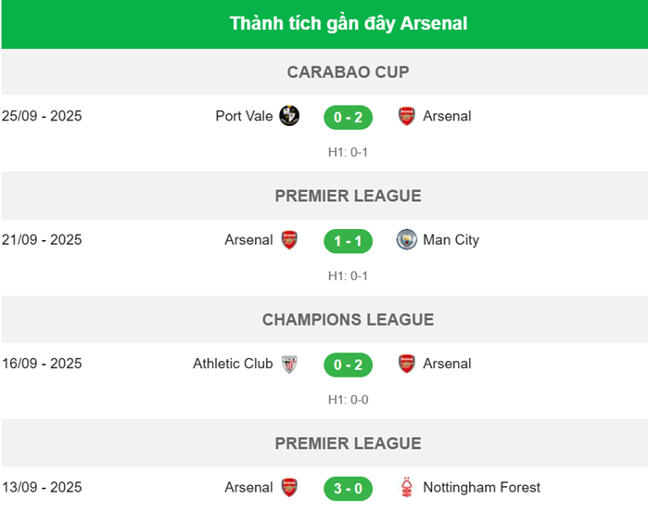The width and height of the screenshot is (648, 524).
Task: Select the Nottingham Forest club crest
Action: [406, 488]
